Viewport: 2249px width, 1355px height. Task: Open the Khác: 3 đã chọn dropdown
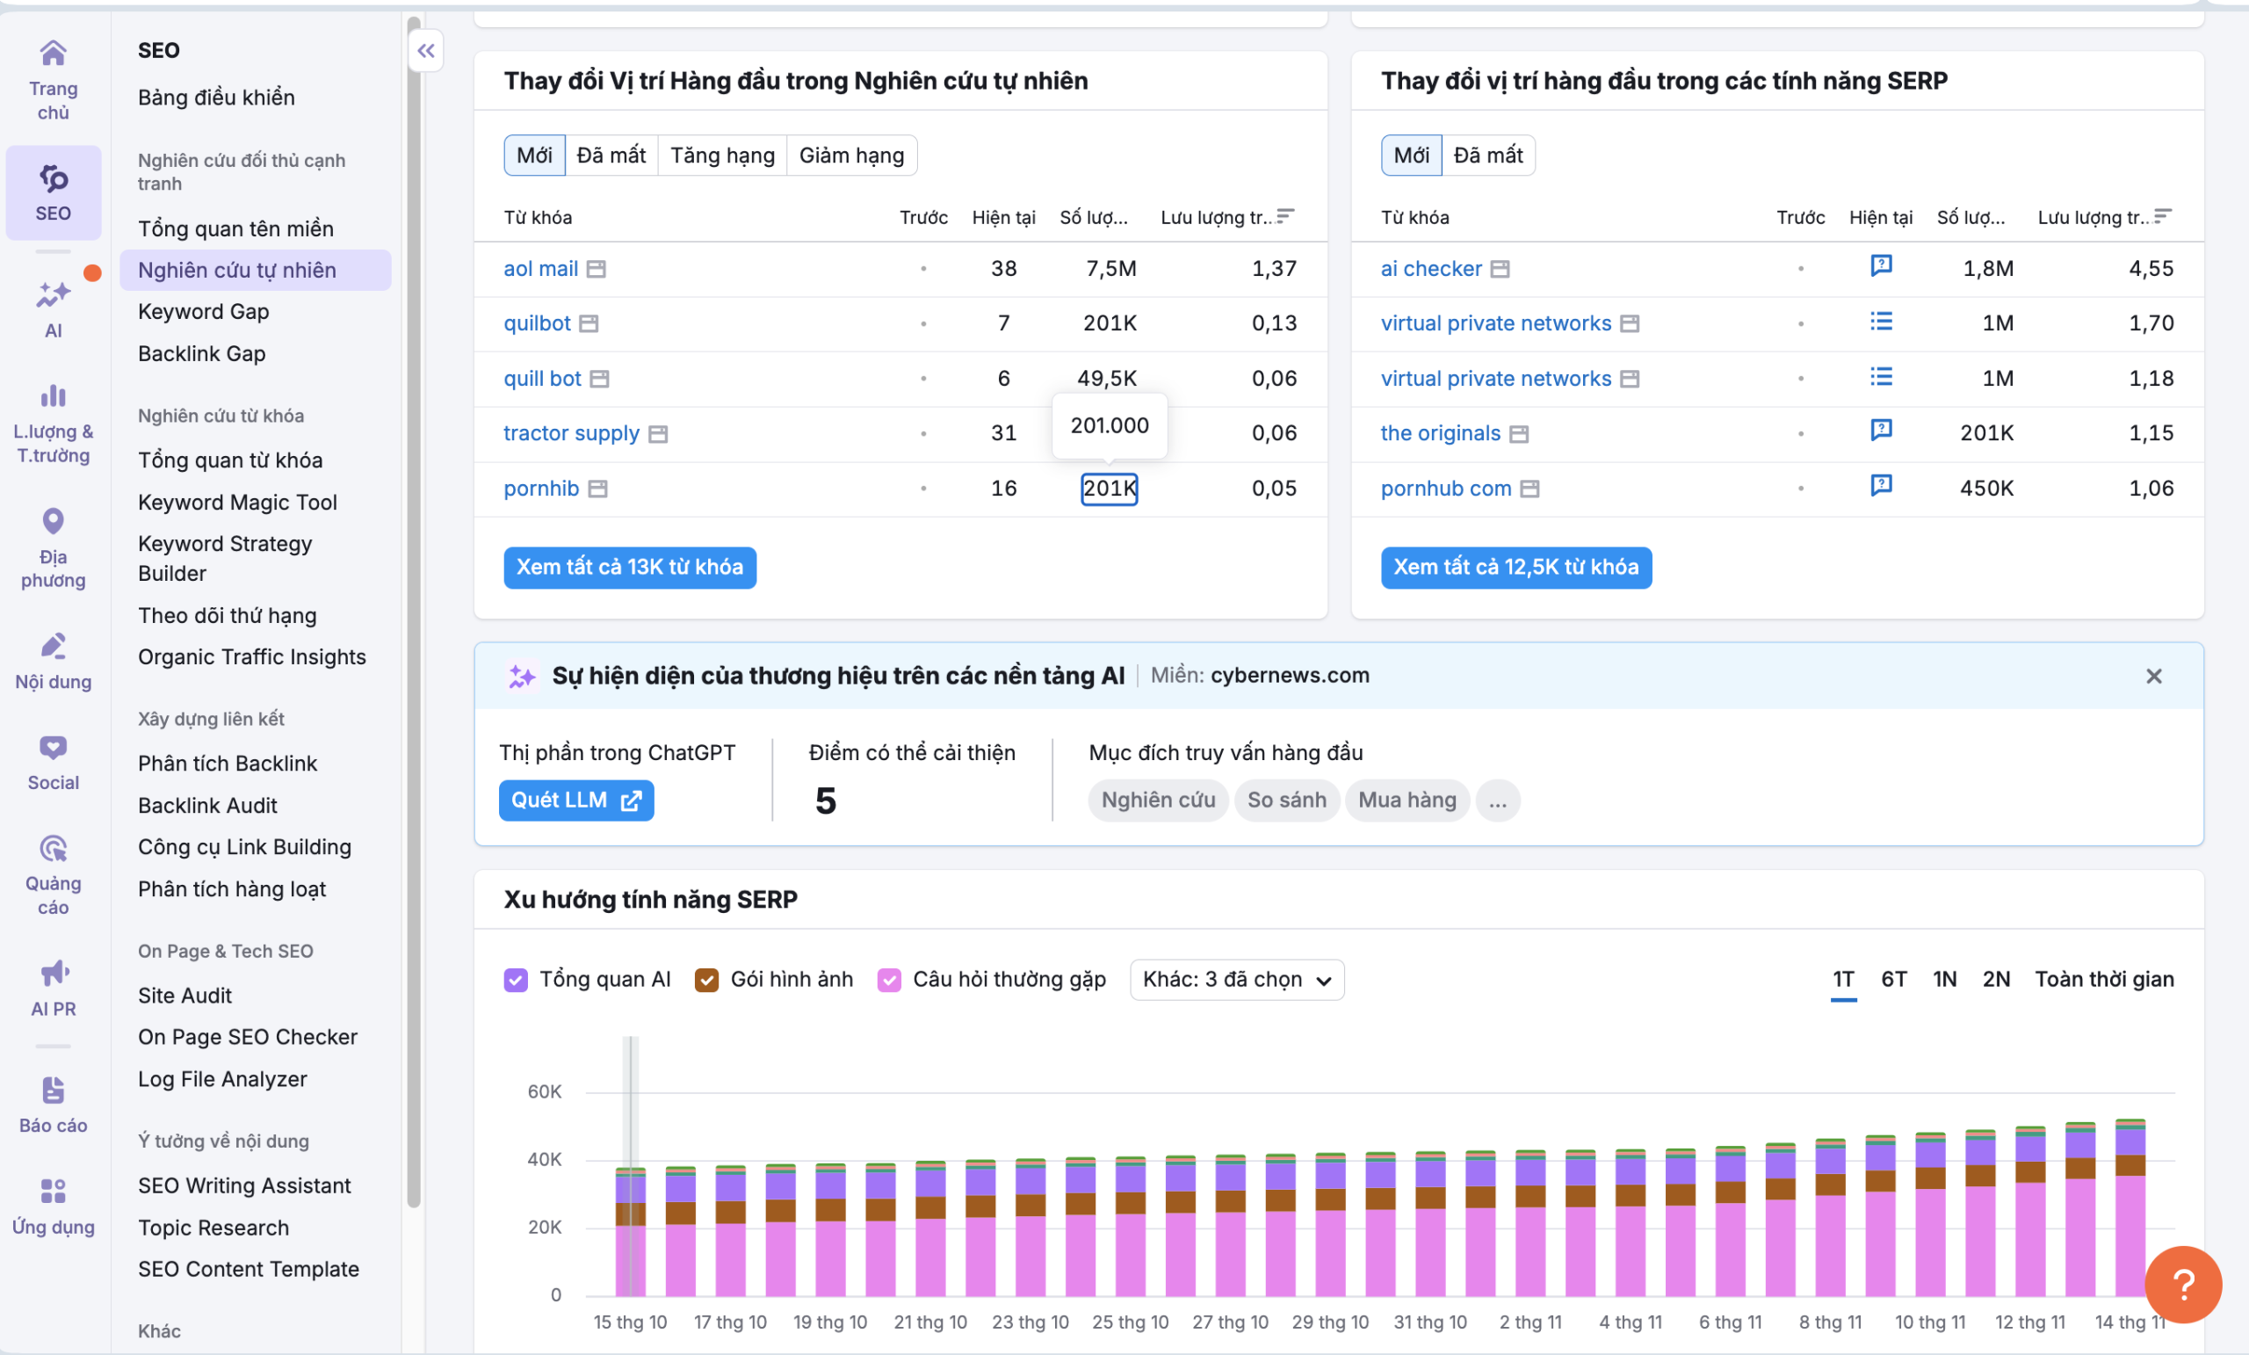1236,980
